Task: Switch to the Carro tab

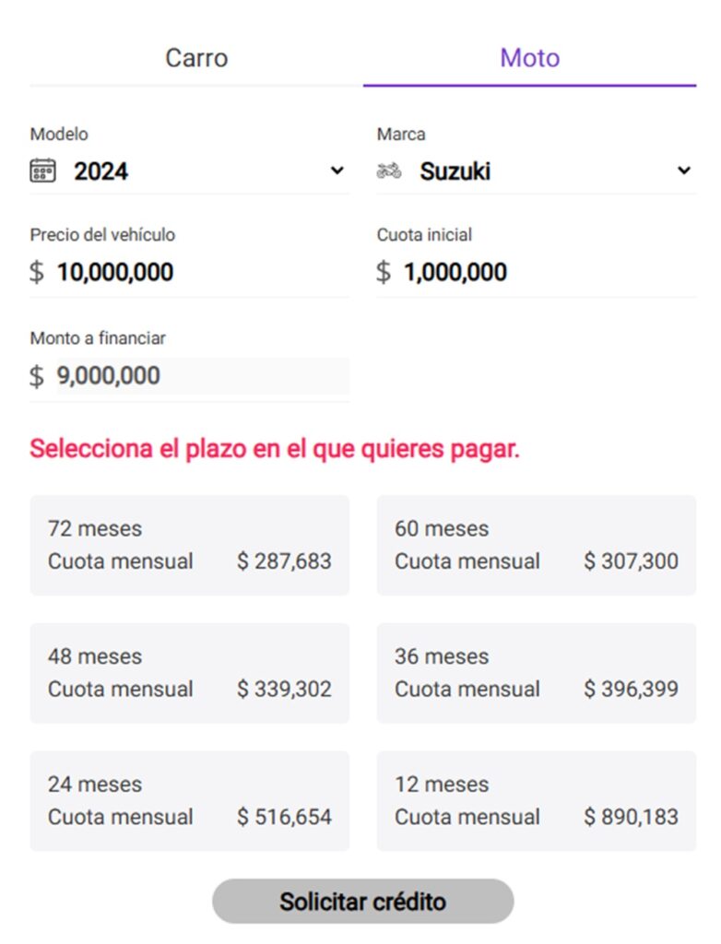Action: pyautogui.click(x=196, y=57)
